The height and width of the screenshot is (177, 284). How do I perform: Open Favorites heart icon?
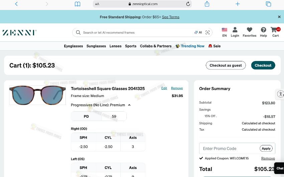[249, 32]
